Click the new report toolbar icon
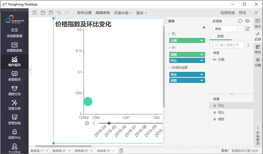This screenshot has width=263, height=154. [x=35, y=13]
